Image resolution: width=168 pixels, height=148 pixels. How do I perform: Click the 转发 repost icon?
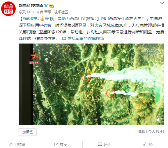point(56,144)
